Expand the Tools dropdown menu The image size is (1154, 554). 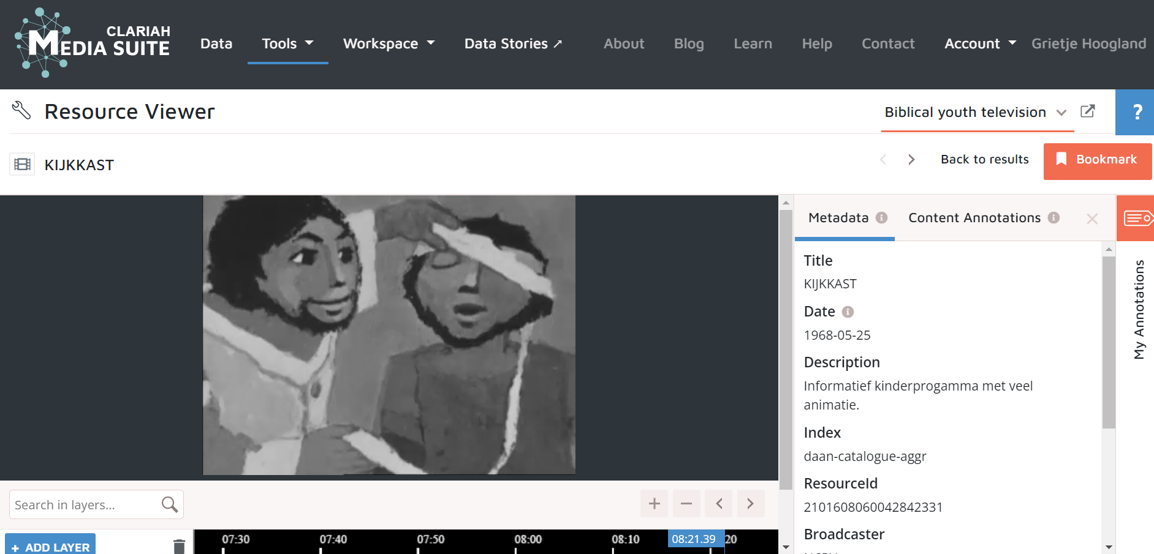[x=287, y=43]
